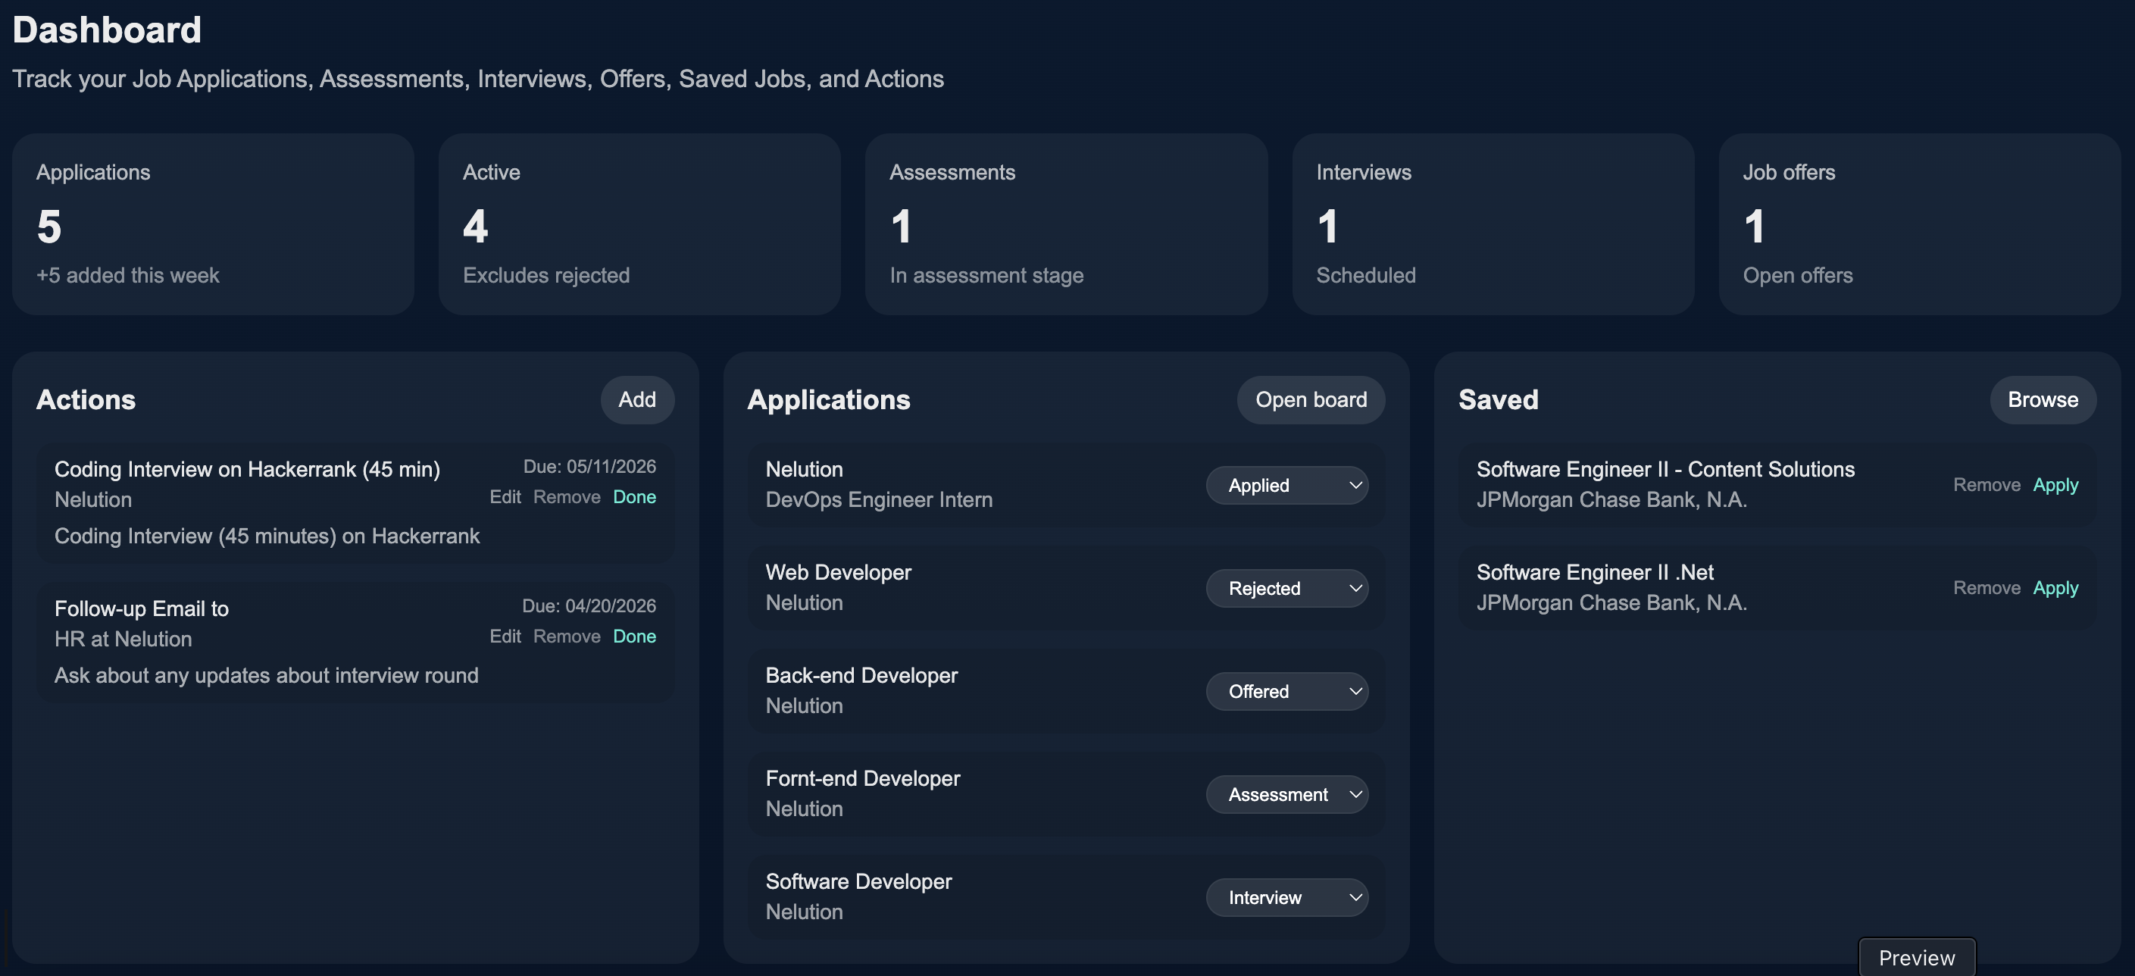Edit the Coding Interview on Hackerrank action
Image resolution: width=2135 pixels, height=976 pixels.
tap(505, 496)
